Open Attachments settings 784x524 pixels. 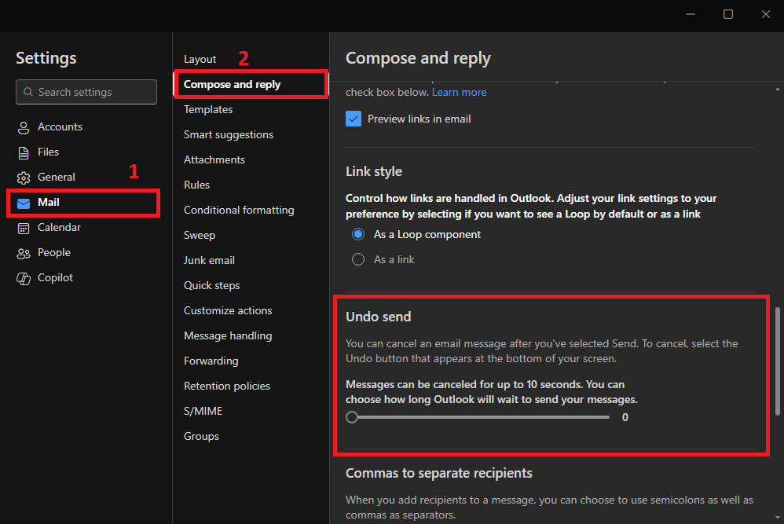[x=214, y=159]
